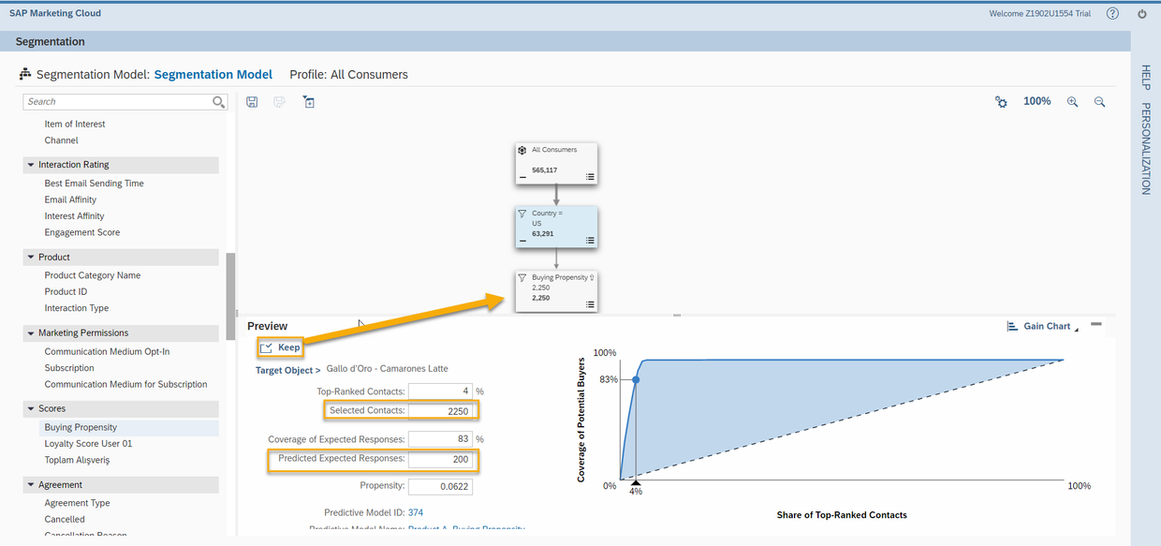Image resolution: width=1161 pixels, height=546 pixels.
Task: Click the cube icon on All Consumers
Action: tap(522, 150)
